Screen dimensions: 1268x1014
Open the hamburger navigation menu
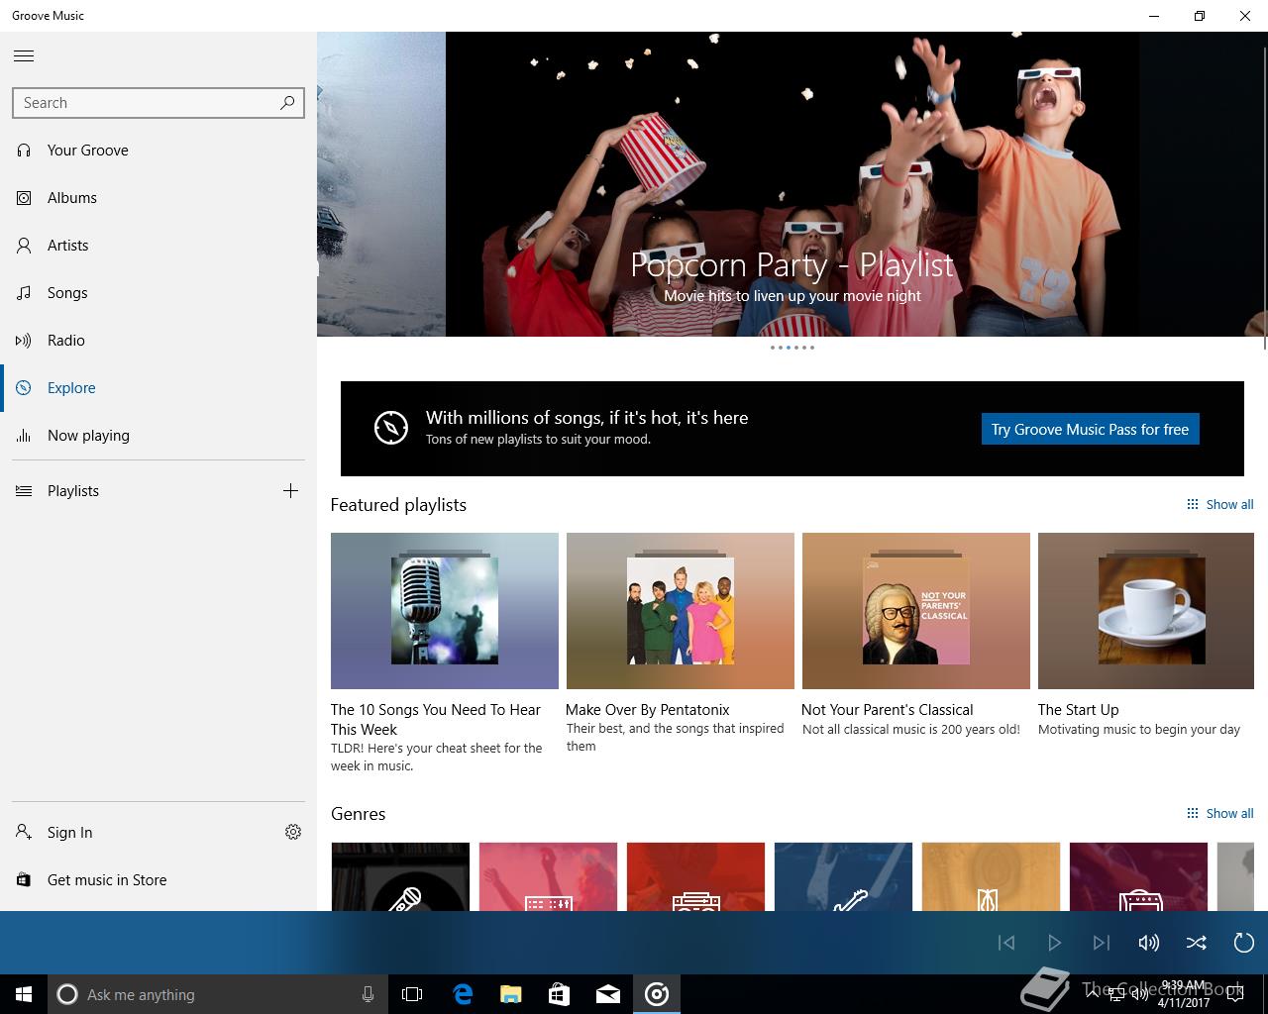24,56
